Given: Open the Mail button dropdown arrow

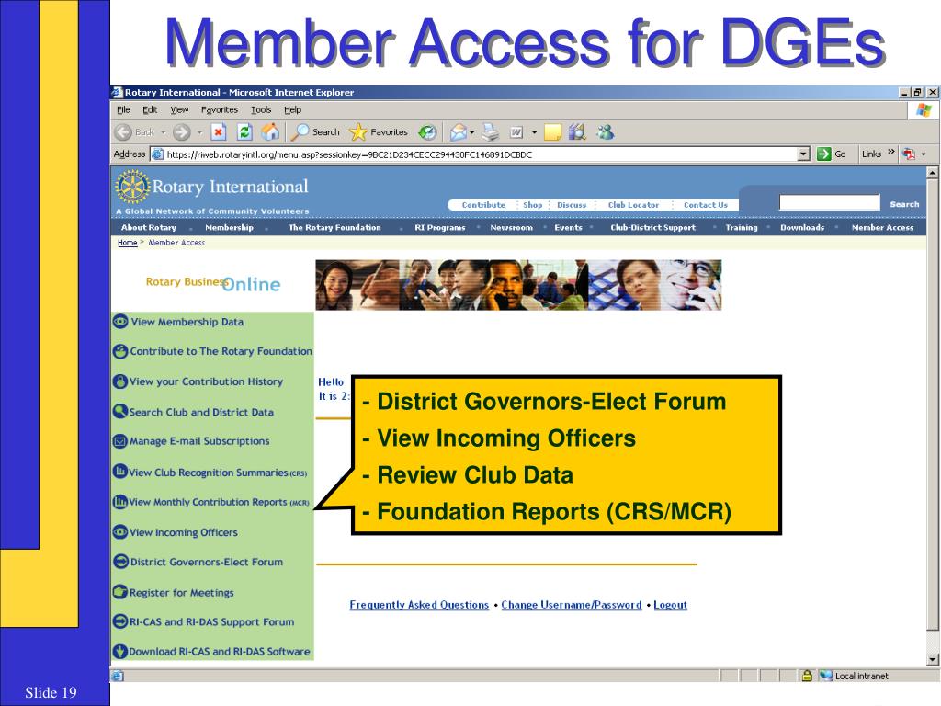Looking at the screenshot, I should (x=472, y=132).
